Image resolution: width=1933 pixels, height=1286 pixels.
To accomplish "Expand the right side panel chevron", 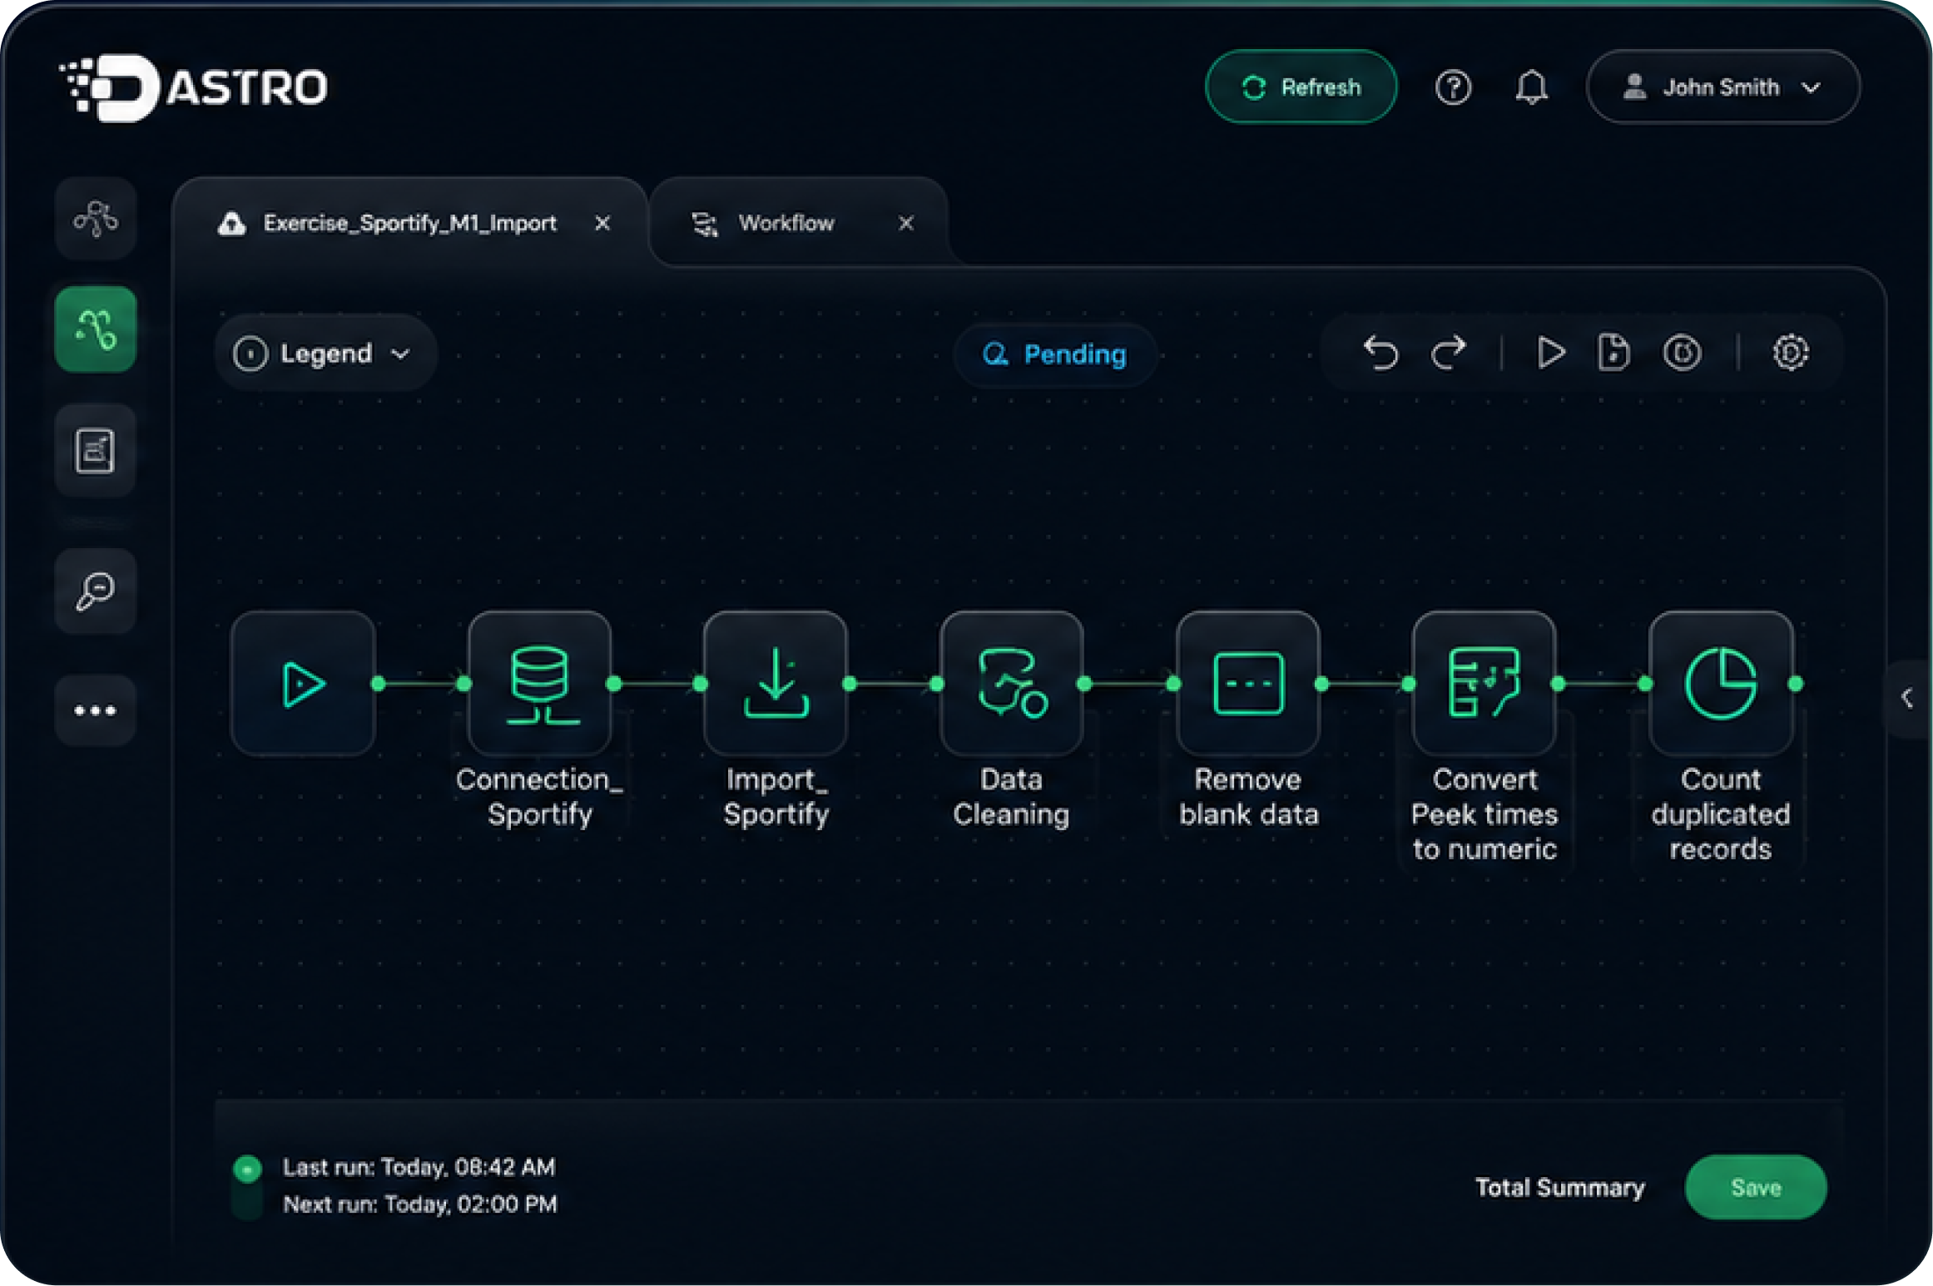I will (1907, 698).
